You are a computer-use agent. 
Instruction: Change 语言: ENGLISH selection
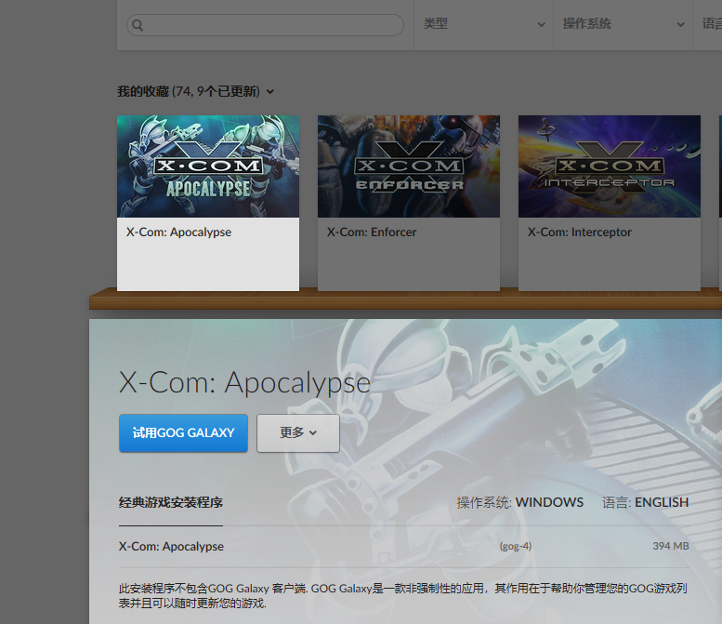pyautogui.click(x=645, y=502)
